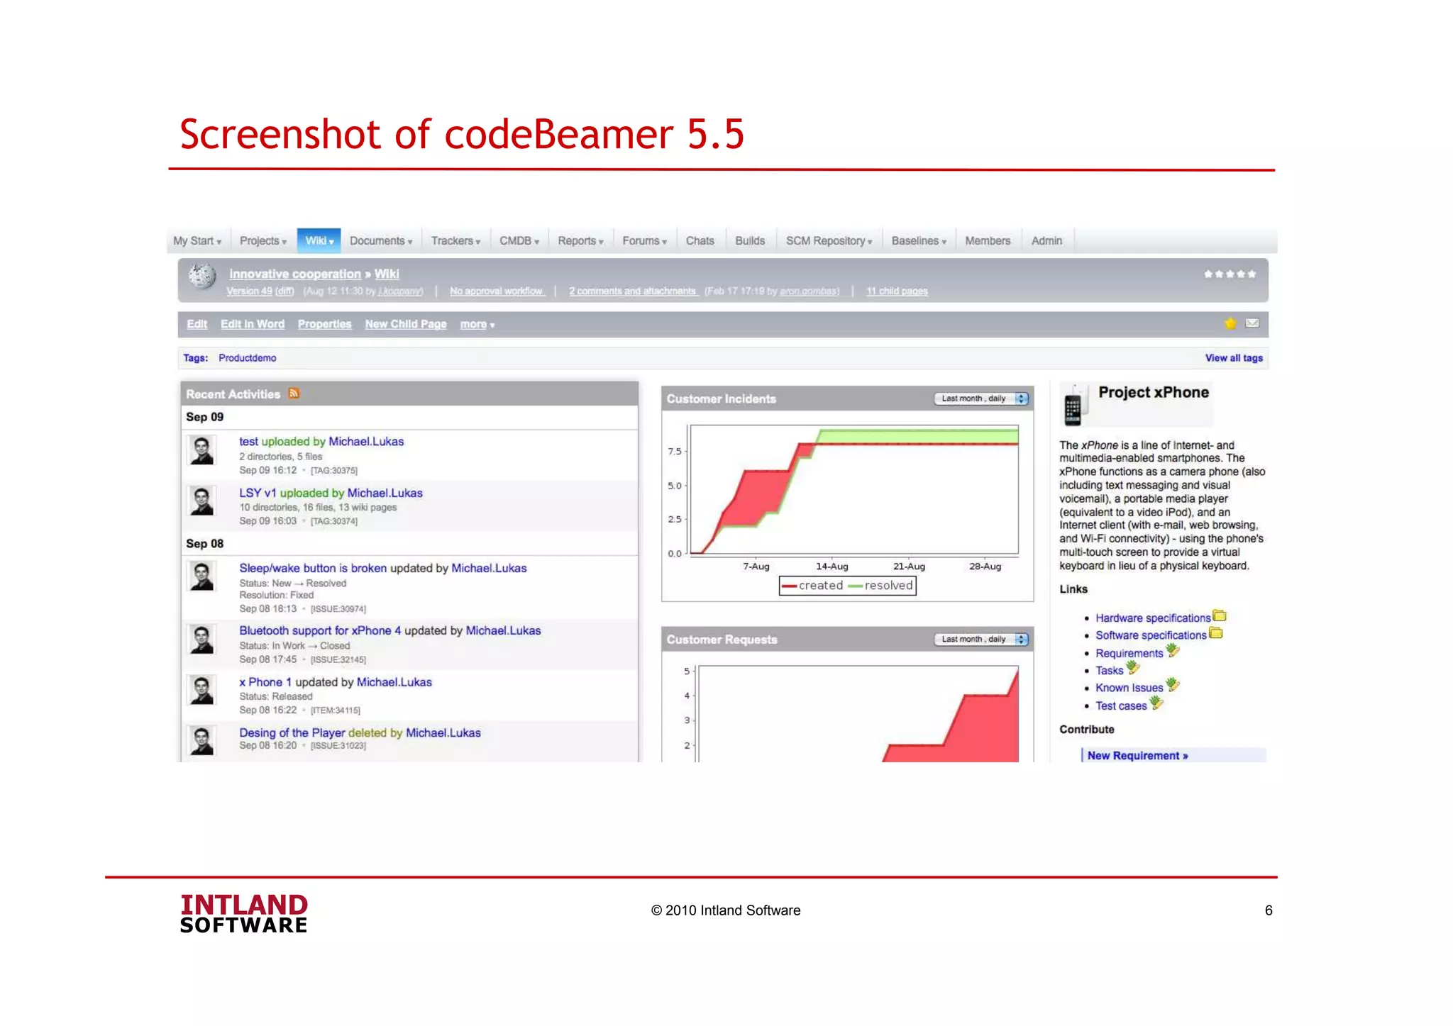Click the avatar beside Sleep/wake button activity
1453x1026 pixels.
click(202, 576)
